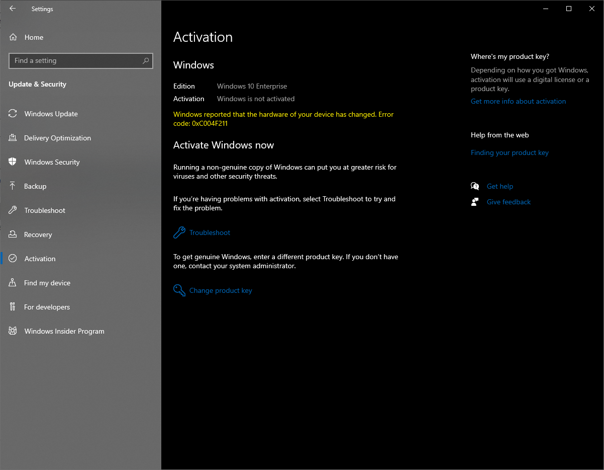Click the Update & Security section title
This screenshot has height=470, width=604.
(x=37, y=84)
